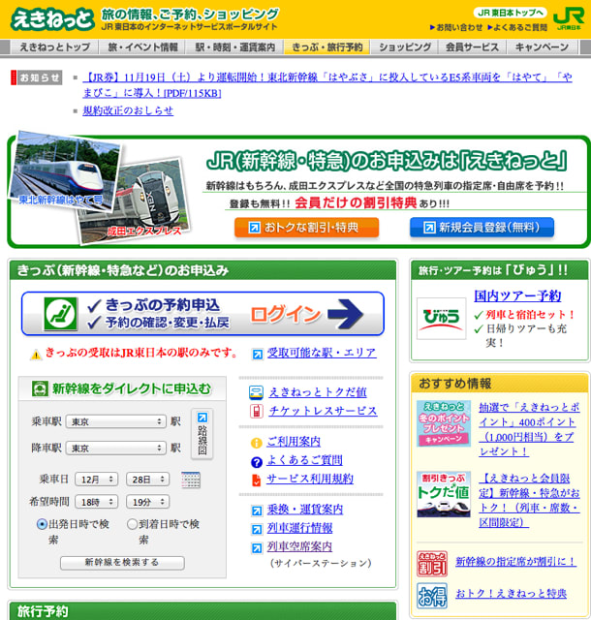Click the 冬のポイントプレゼント campaign thumbnail
This screenshot has width=591, height=620.
(444, 423)
